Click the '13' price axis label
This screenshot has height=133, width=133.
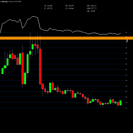[126, 108]
